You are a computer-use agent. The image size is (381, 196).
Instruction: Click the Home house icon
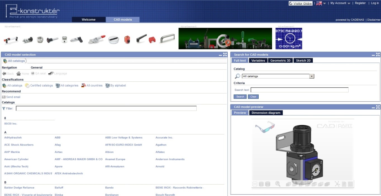(18, 74)
